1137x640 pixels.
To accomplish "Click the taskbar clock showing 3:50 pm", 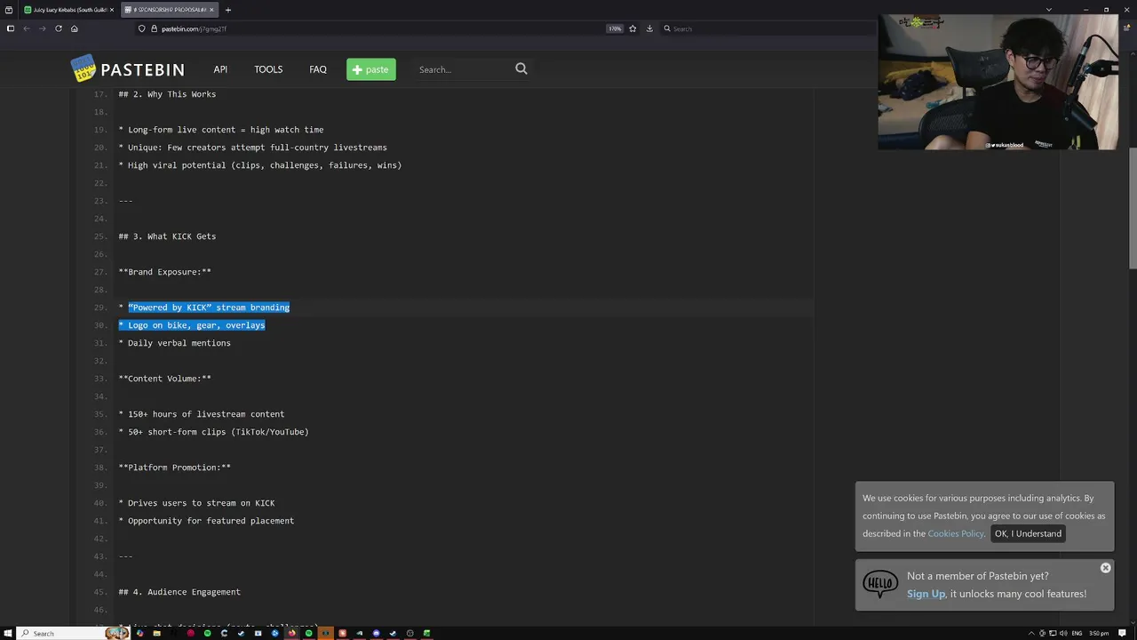I will (1099, 633).
